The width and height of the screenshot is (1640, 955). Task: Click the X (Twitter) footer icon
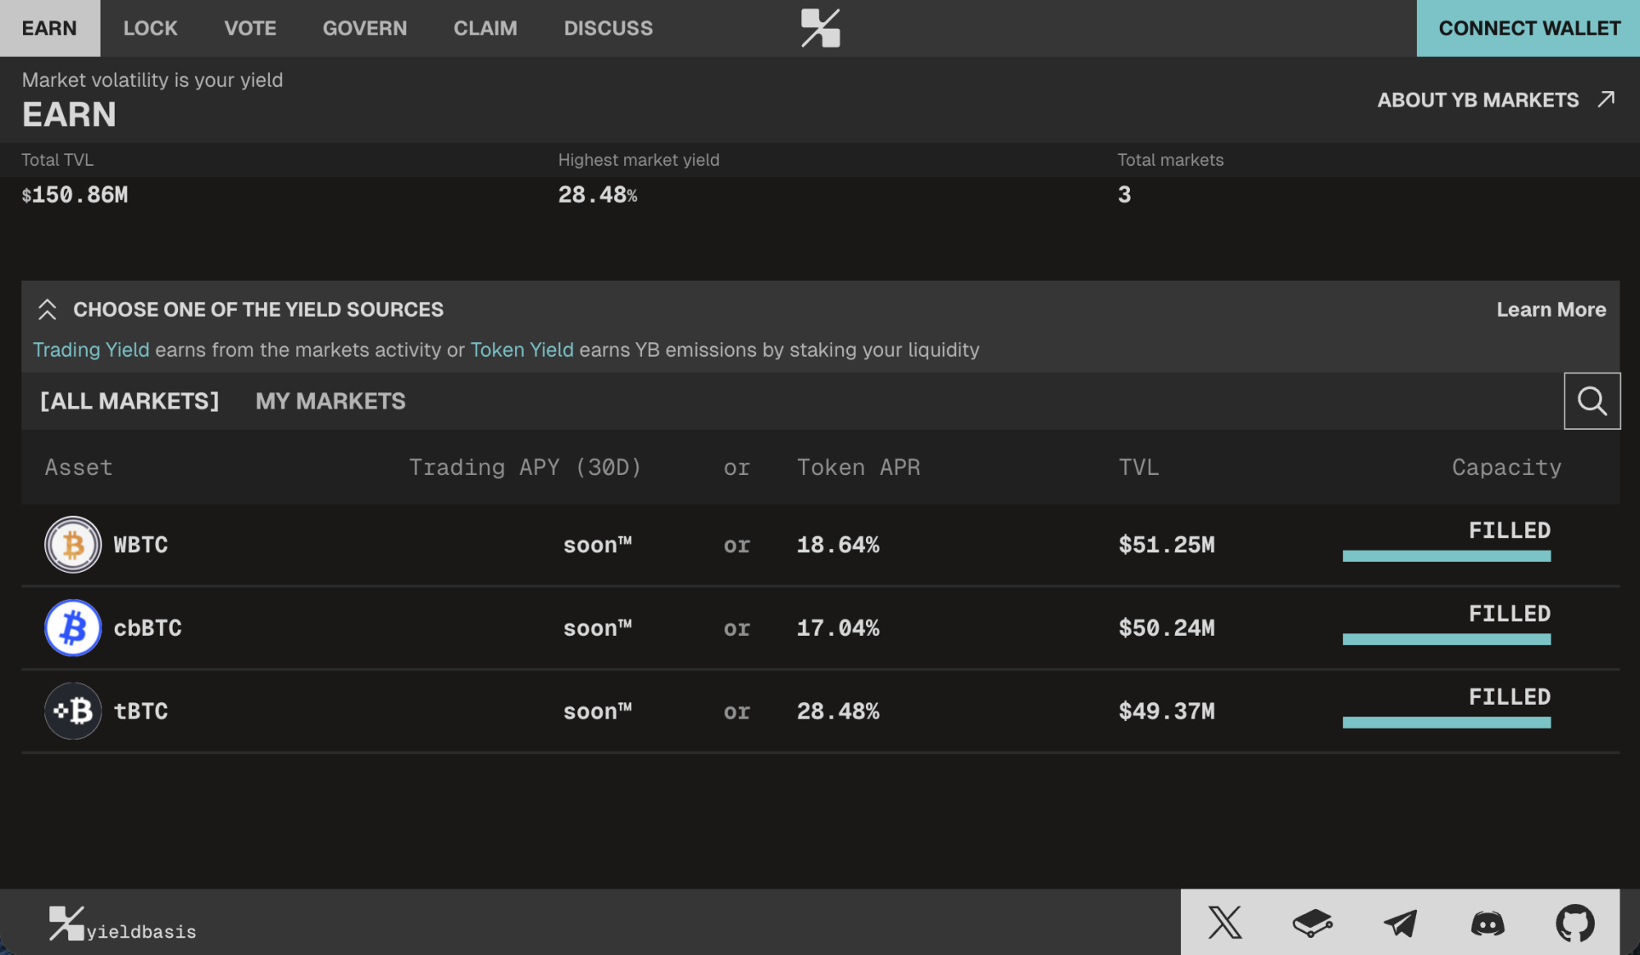(x=1224, y=922)
